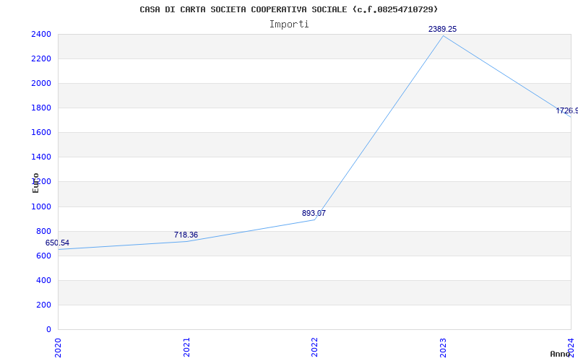Click the 0 y-axis value
Image resolution: width=578 pixels, height=361 pixels.
[48, 329]
